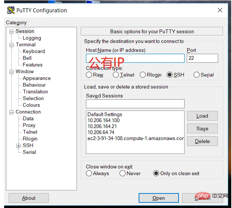Collapse the Session category tree node
This screenshot has height=208, width=232.
(x=12, y=31)
